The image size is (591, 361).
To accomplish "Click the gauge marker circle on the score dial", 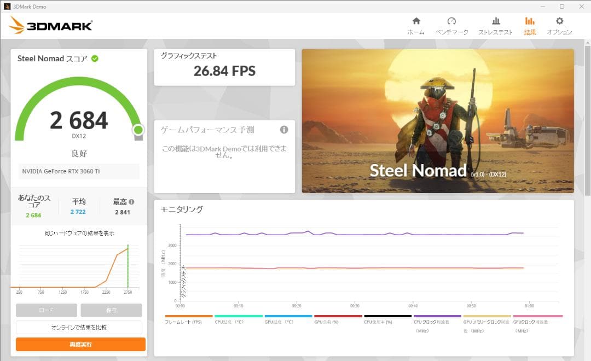I will tap(138, 130).
